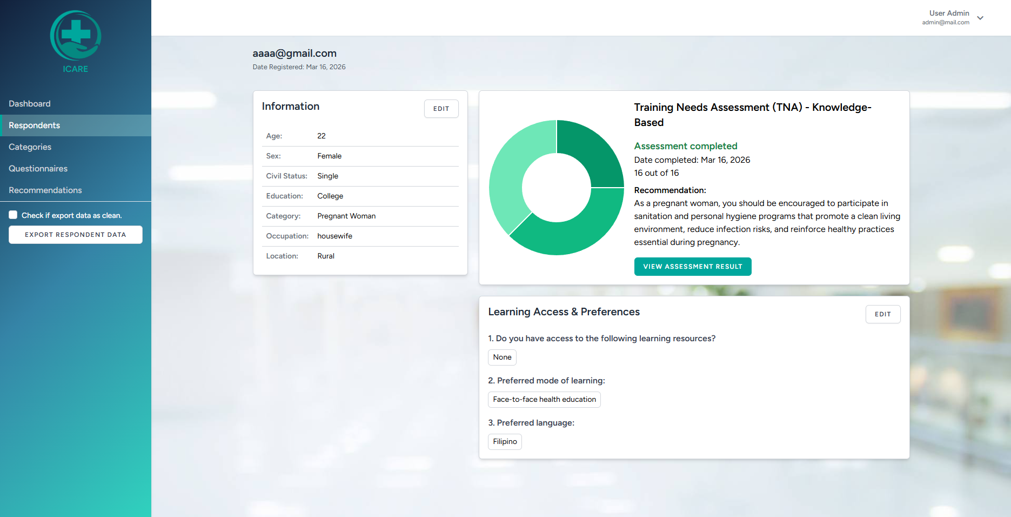Open the User Admin account dropdown
Screen dimensions: 1011x517
click(x=948, y=13)
